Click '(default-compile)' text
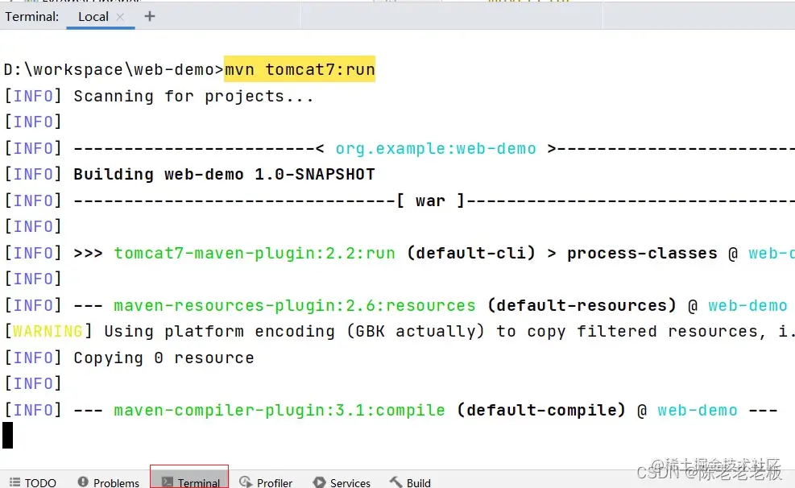795x488 pixels. [541, 410]
